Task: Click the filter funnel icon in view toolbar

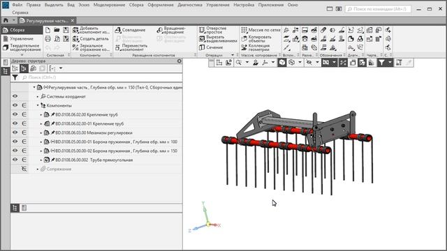Action: pyautogui.click(x=381, y=63)
